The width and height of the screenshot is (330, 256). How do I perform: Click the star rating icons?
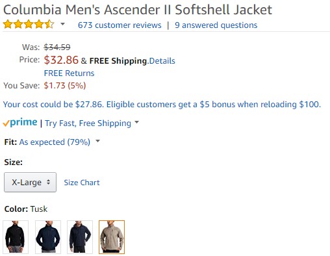[29, 24]
